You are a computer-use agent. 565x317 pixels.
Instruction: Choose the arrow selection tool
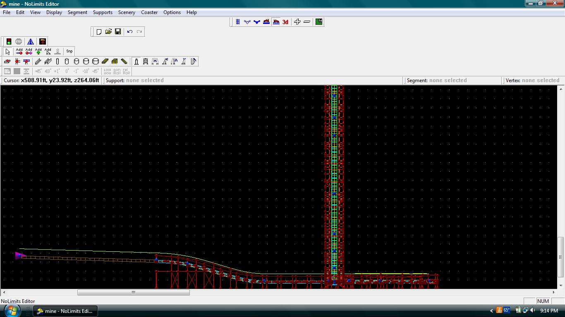point(8,51)
